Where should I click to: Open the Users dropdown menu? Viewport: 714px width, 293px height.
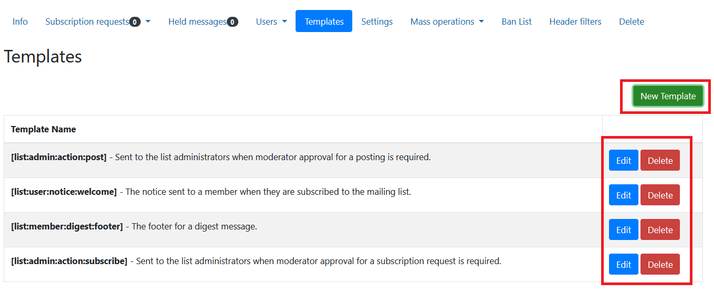tap(271, 22)
